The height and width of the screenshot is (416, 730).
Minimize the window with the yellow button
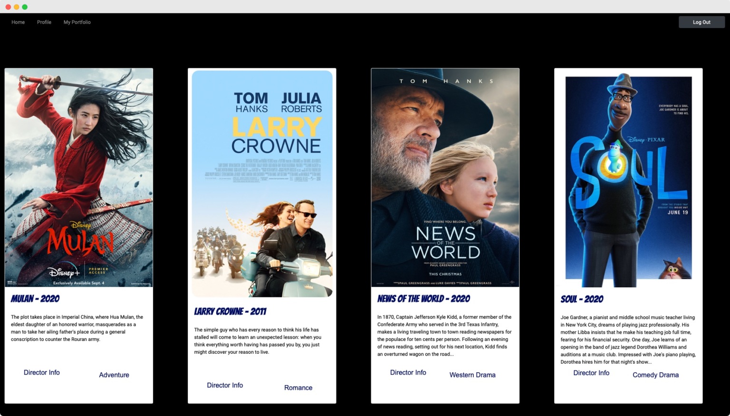coord(17,7)
